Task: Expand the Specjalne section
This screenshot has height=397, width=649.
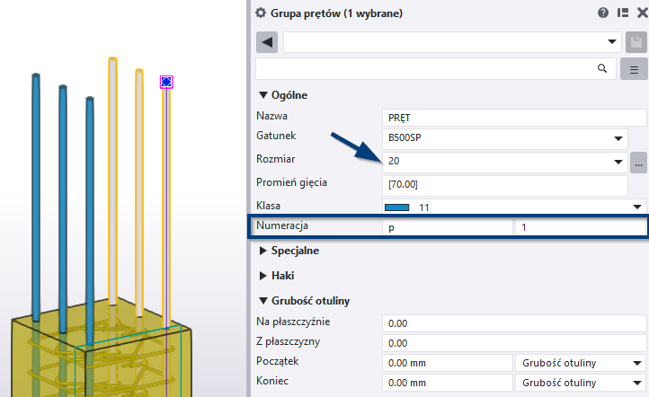Action: (x=263, y=251)
